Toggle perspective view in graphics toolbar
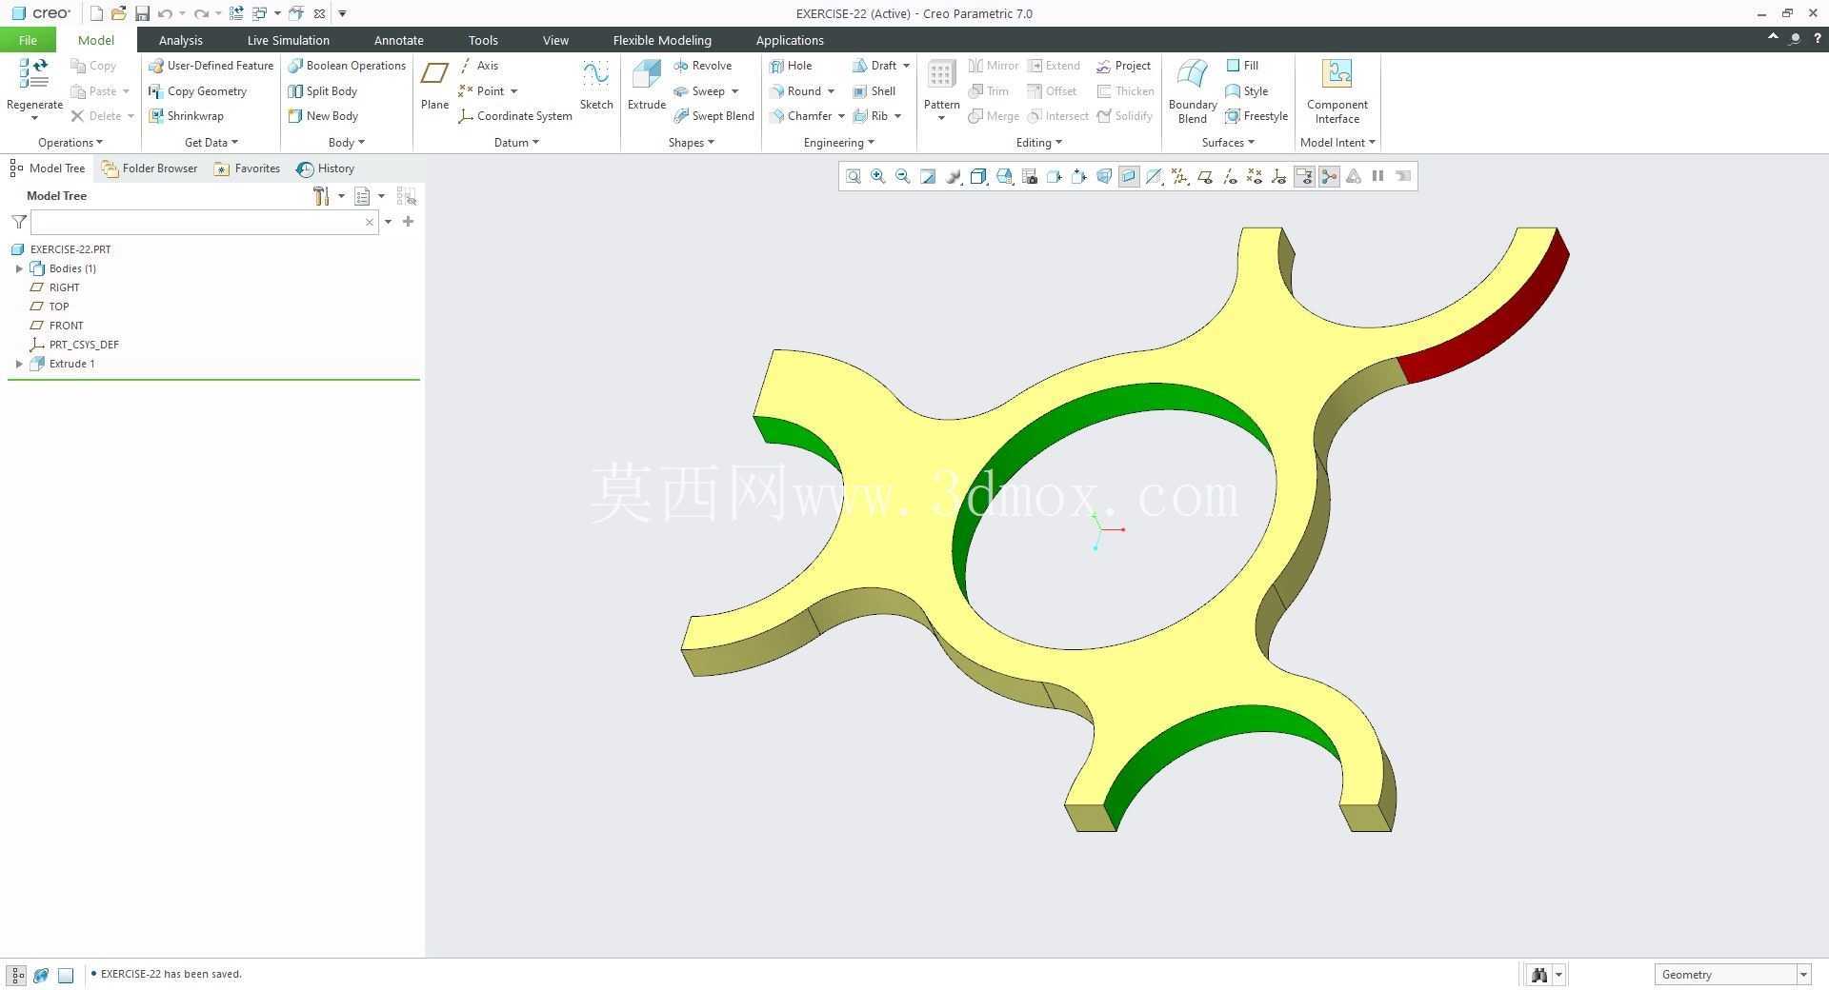This screenshot has height=990, width=1829. (x=1104, y=176)
